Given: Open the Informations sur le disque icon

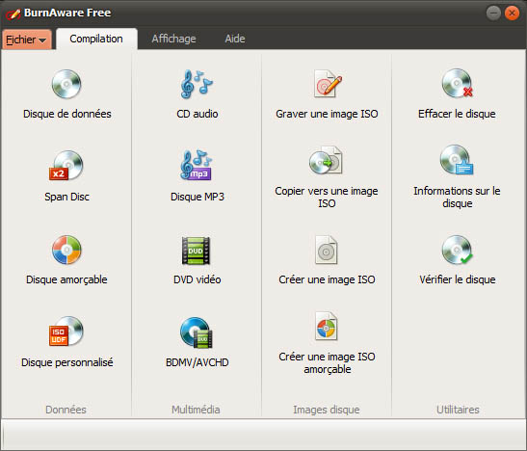Looking at the screenshot, I should 457,160.
